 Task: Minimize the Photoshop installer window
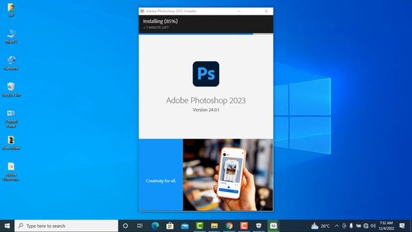click(239, 12)
